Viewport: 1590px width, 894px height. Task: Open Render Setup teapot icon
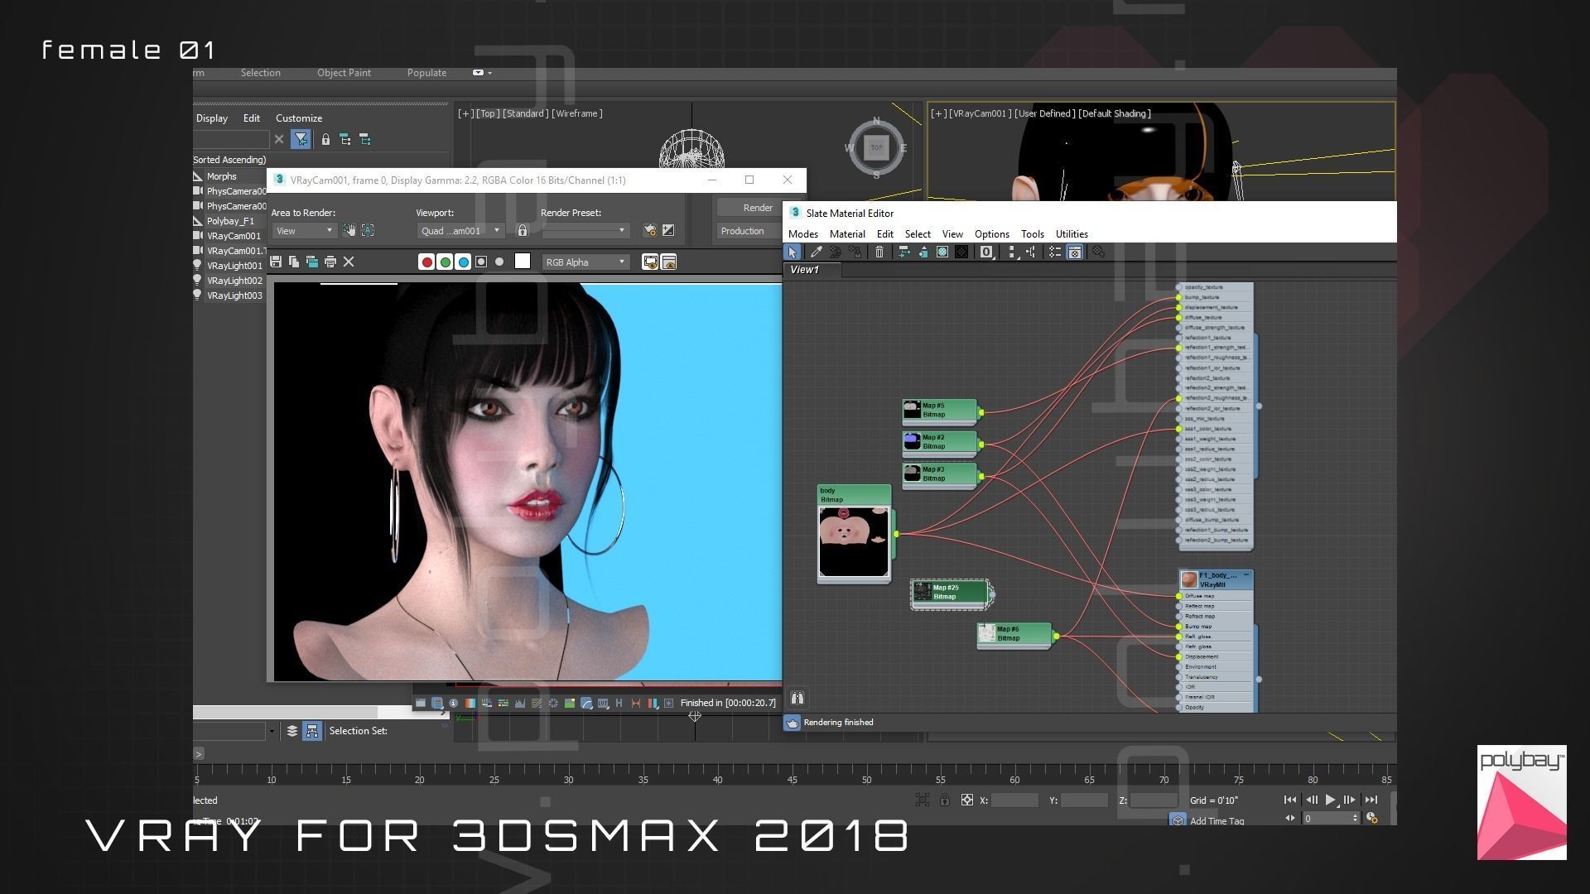point(650,231)
